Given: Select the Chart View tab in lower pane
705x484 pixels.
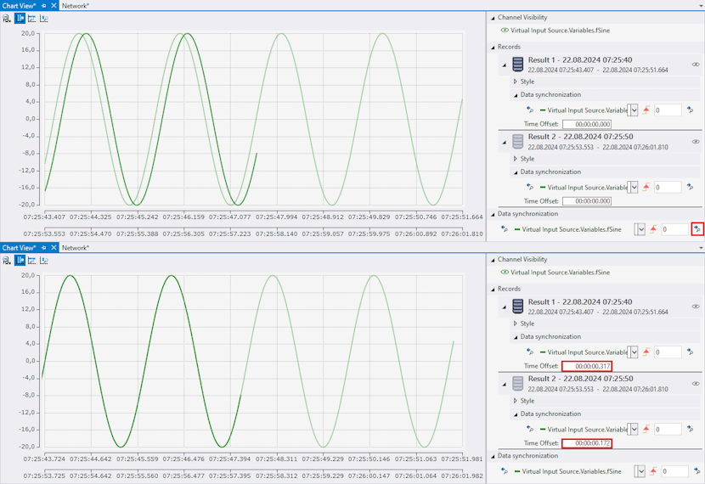Looking at the screenshot, I should (19, 248).
